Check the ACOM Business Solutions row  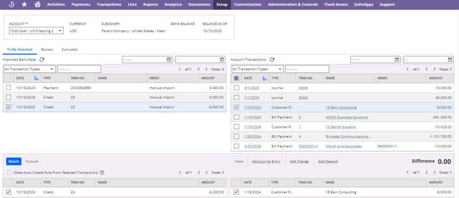click(x=236, y=117)
